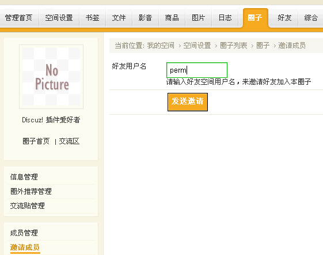Open the 圈子首页 link
Screen dimensions: 323x255
click(36, 141)
